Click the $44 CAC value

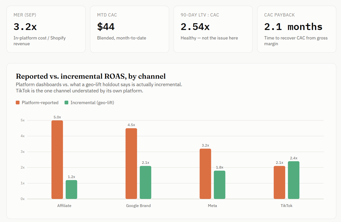pos(106,27)
